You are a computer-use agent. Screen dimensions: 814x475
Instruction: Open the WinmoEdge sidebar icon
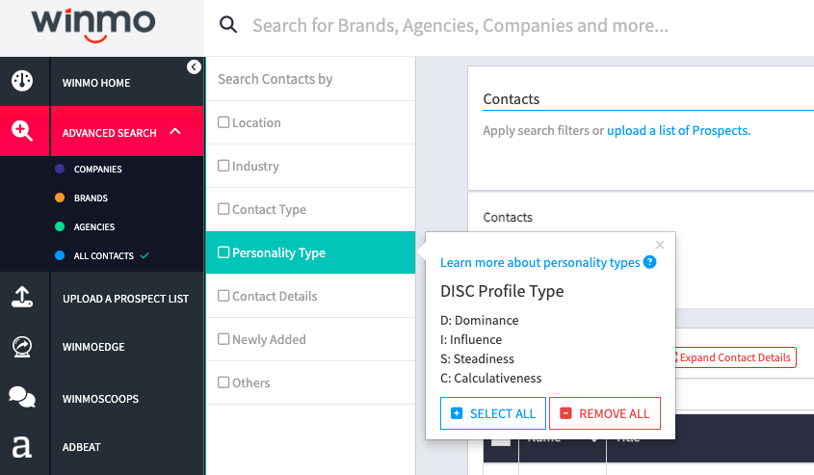coord(22,346)
